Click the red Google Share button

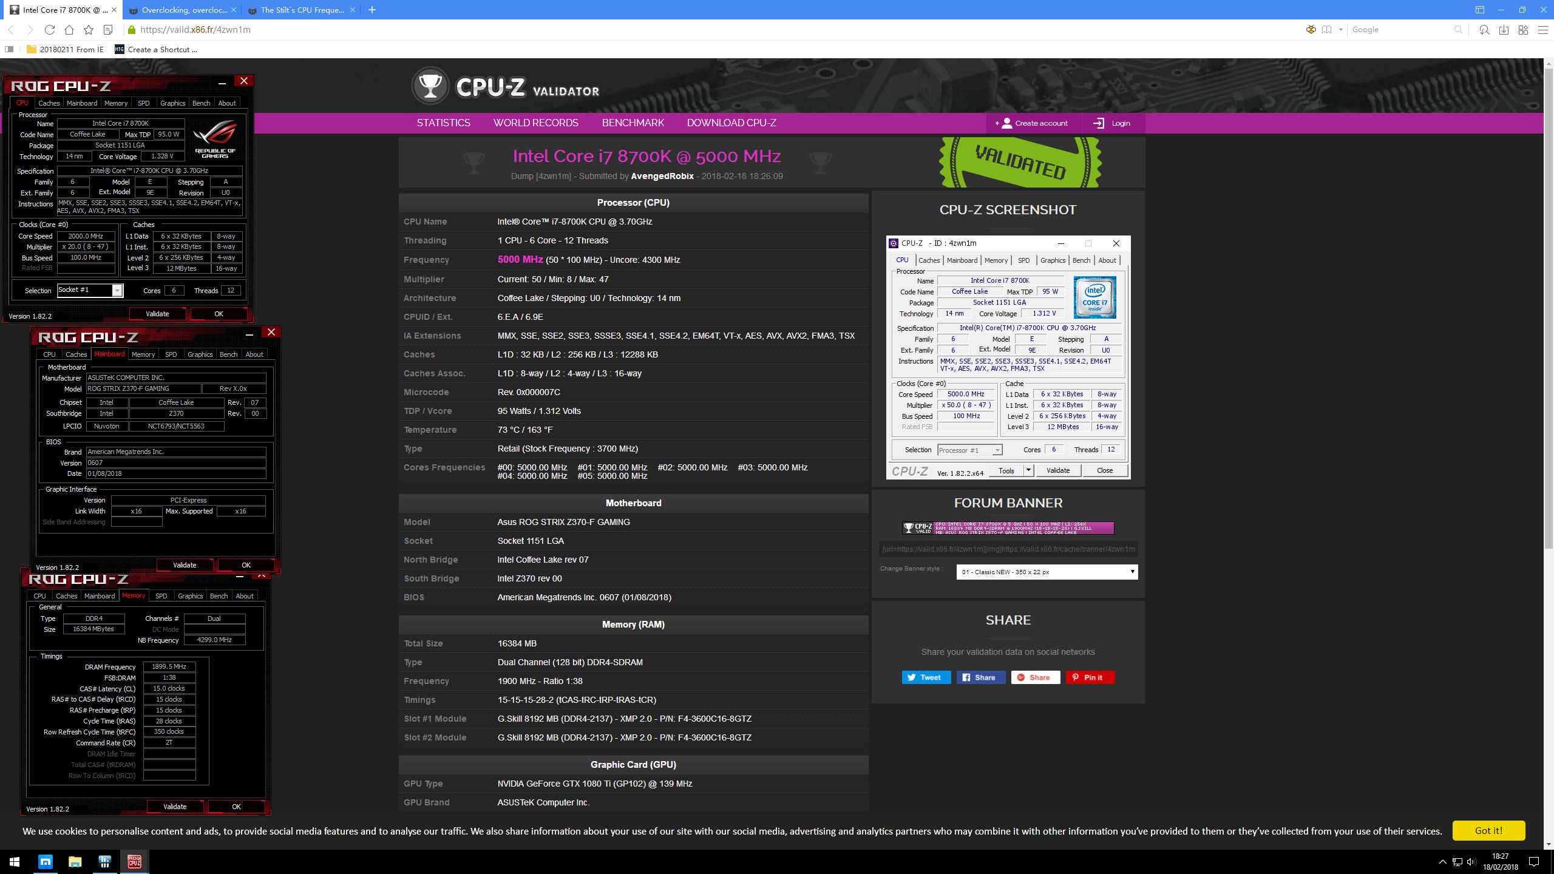(1035, 677)
